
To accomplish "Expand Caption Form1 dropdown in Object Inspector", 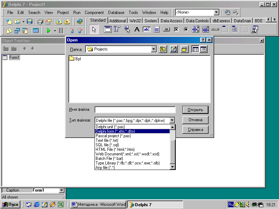I will [61, 190].
